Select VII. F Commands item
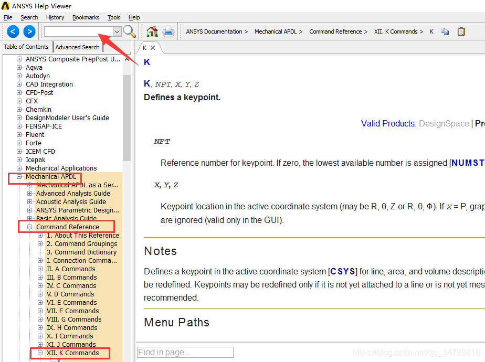 tap(73, 311)
